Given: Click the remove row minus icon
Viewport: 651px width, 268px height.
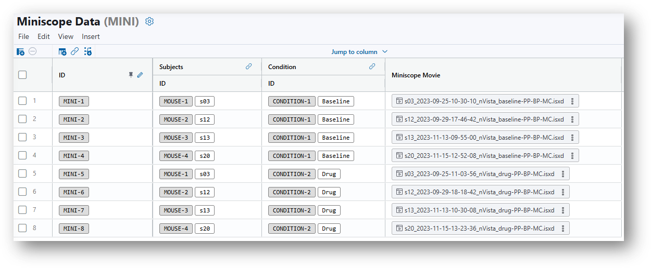Looking at the screenshot, I should (33, 51).
